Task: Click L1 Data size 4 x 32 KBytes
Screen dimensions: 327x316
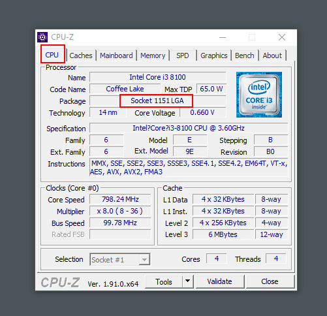Action: click(x=223, y=199)
